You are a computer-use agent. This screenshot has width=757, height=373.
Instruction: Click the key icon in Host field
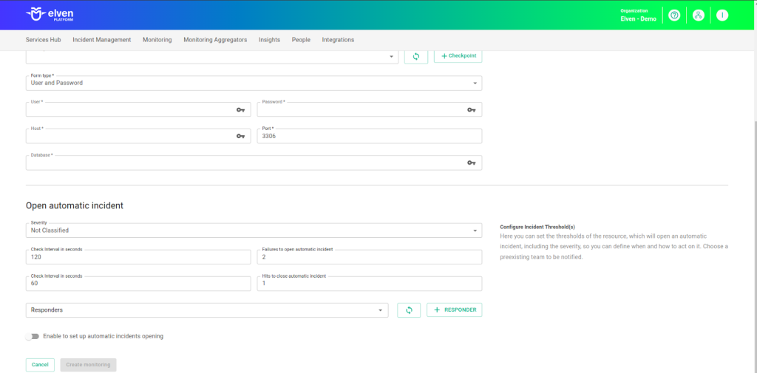[240, 137]
